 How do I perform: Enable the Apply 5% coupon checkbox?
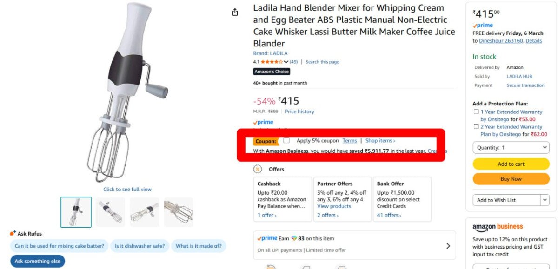286,140
